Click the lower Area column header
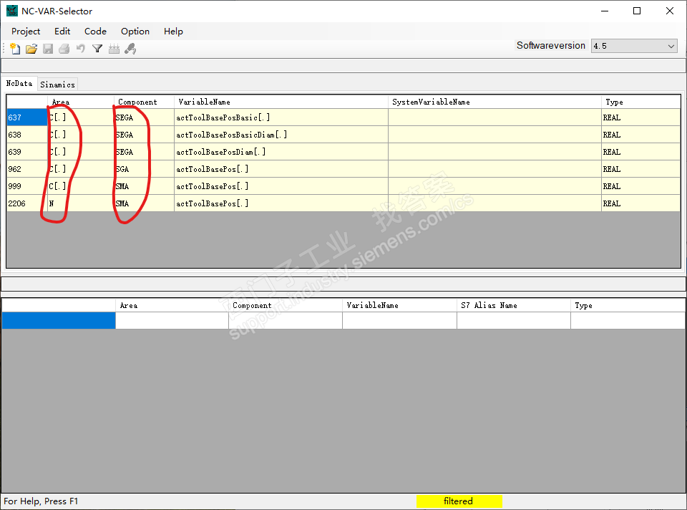Image resolution: width=687 pixels, height=510 pixels. click(x=172, y=305)
